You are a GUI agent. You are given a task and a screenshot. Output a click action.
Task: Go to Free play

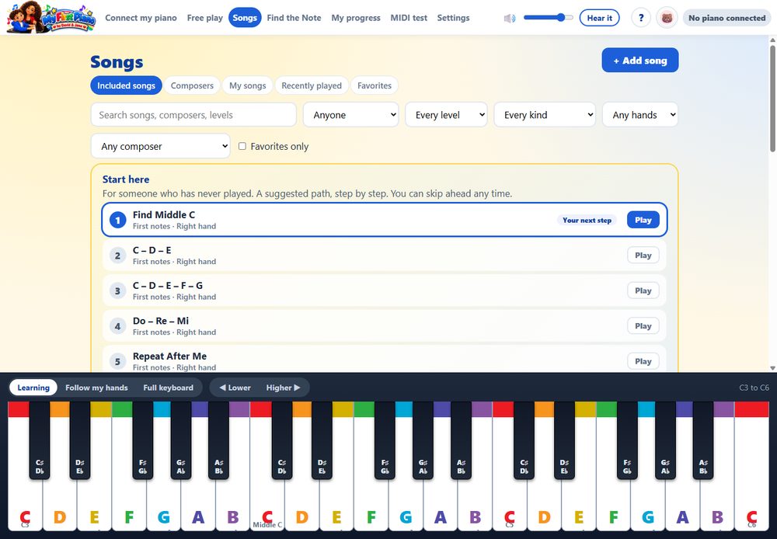click(x=204, y=18)
